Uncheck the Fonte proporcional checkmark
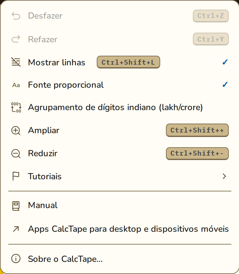The height and width of the screenshot is (274, 239). click(225, 85)
